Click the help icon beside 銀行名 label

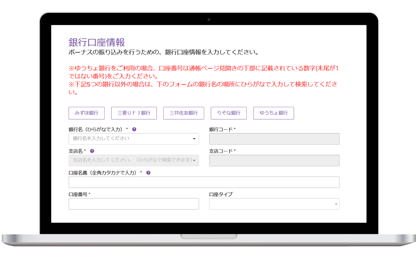coord(134,129)
